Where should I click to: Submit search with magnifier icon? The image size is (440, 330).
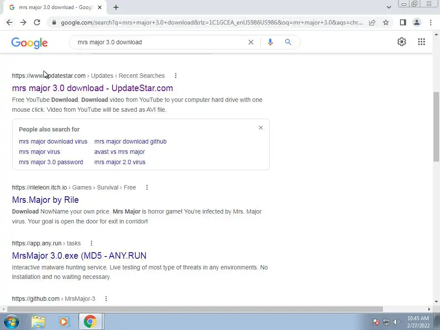288,42
